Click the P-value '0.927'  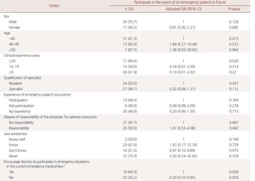[x=234, y=83]
